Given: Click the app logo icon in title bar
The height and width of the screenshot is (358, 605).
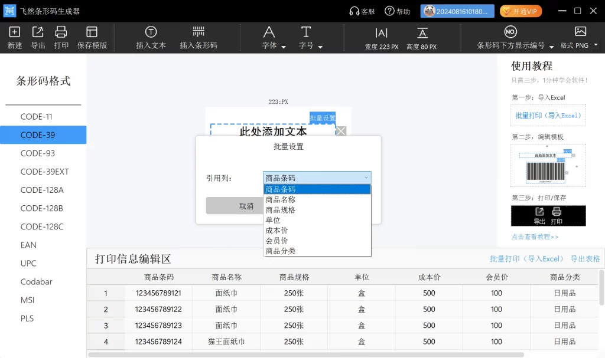Looking at the screenshot, I should coord(9,11).
